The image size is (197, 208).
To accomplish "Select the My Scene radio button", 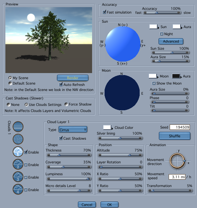I will click(x=10, y=78).
